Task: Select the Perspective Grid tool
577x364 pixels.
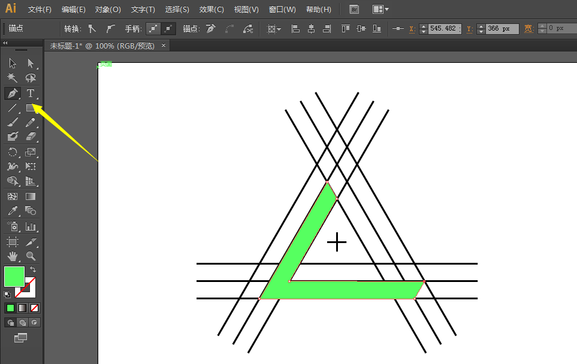Action: click(31, 181)
